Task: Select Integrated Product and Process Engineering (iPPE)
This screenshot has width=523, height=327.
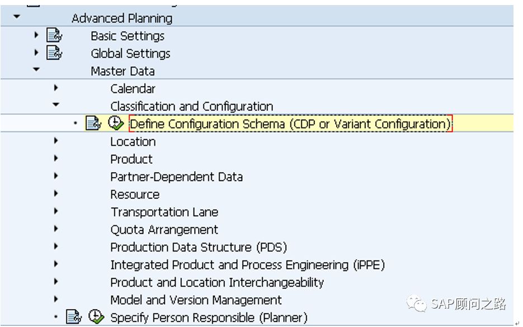Action: [x=247, y=265]
